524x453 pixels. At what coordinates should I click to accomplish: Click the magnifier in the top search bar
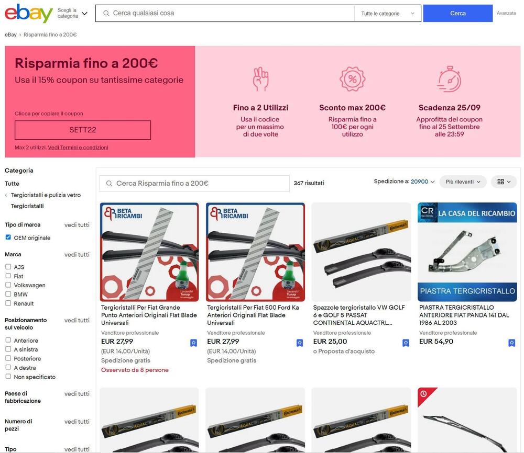pyautogui.click(x=106, y=14)
